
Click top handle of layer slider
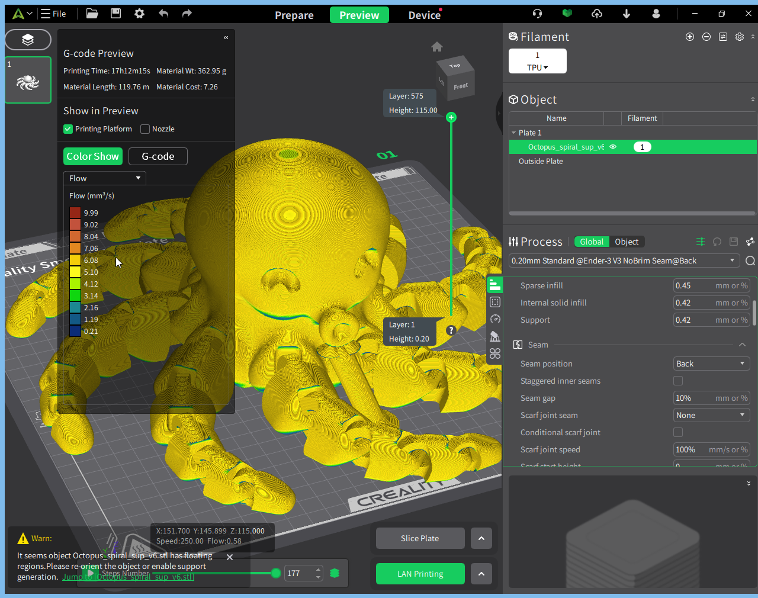click(451, 117)
